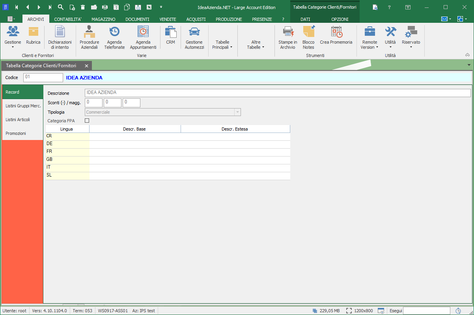This screenshot has height=315, width=474.
Task: Select Promozioni side tab
Action: pos(23,133)
